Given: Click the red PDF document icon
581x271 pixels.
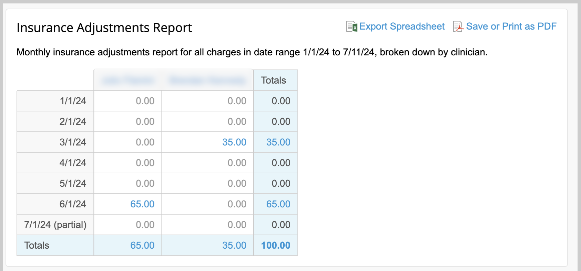Looking at the screenshot, I should click(x=458, y=26).
